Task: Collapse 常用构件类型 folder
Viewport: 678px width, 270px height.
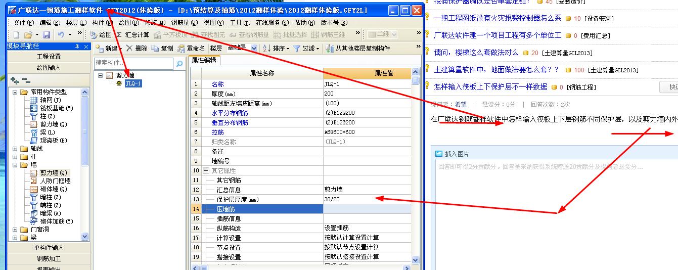Action: 15,92
